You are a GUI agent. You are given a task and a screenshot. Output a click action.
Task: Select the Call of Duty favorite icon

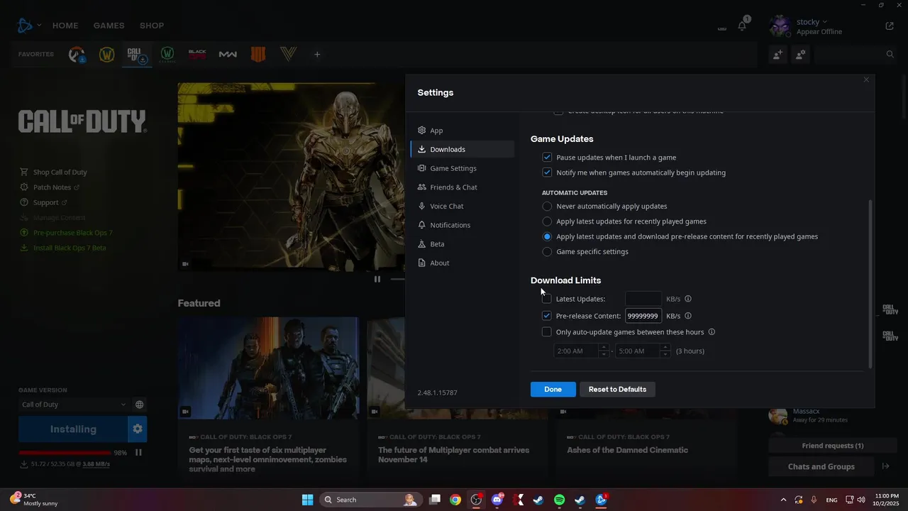136,55
